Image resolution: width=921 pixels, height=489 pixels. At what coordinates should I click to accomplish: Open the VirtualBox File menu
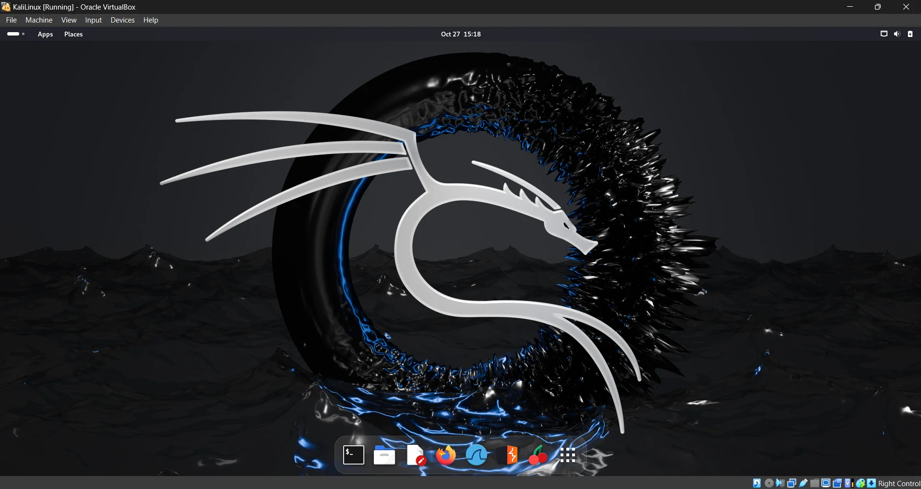[x=12, y=20]
